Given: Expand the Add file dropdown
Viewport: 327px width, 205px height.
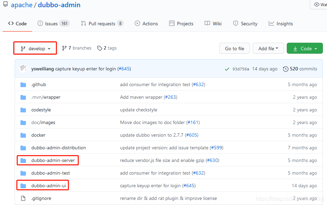Looking at the screenshot, I should tap(268, 49).
